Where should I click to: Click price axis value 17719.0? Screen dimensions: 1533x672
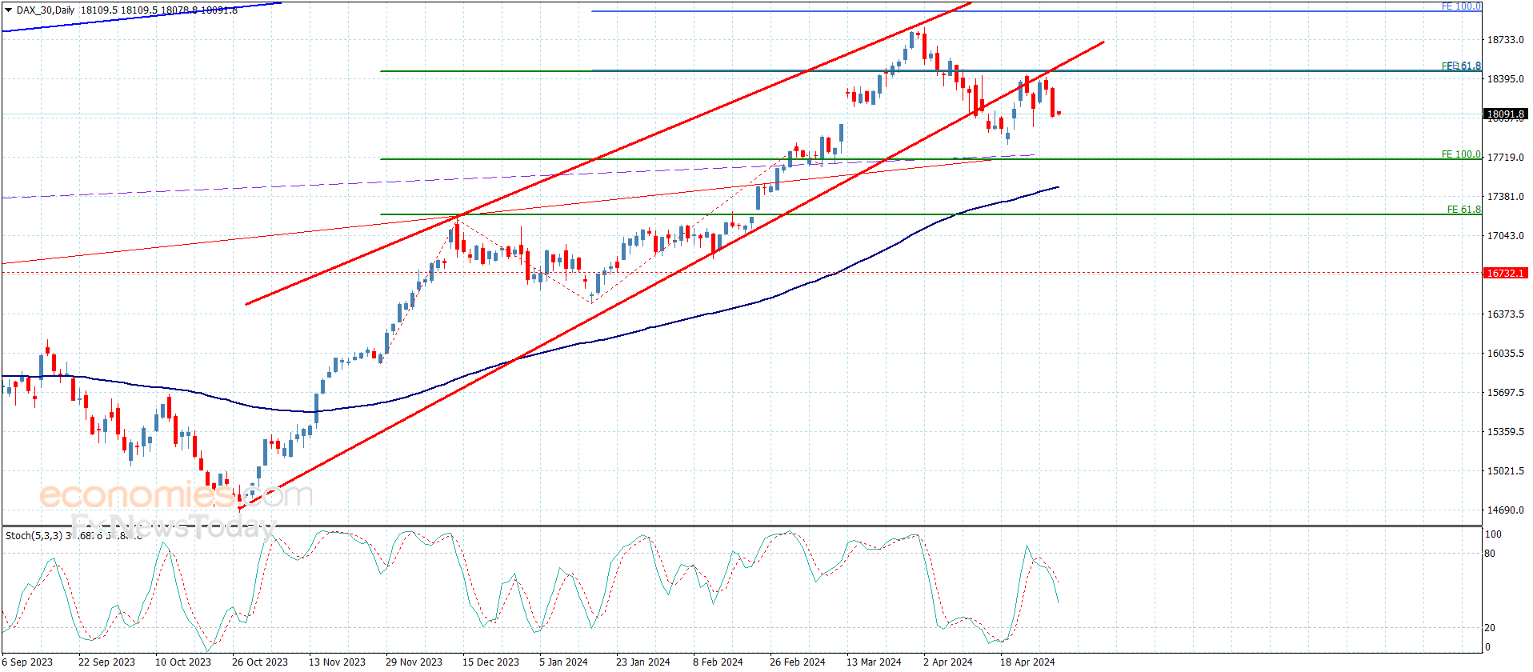(x=1505, y=158)
